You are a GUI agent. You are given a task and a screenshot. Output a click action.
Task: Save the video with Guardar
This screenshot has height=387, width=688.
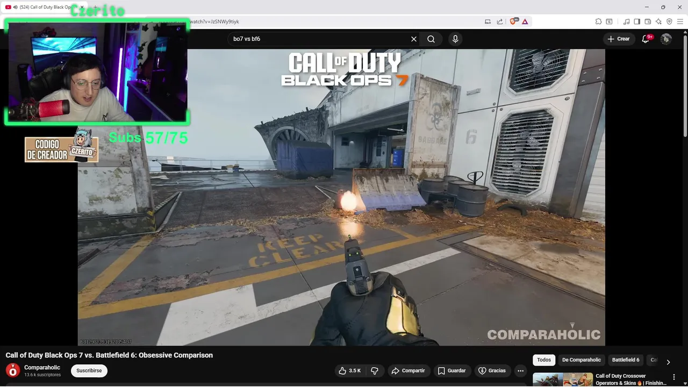pos(452,371)
